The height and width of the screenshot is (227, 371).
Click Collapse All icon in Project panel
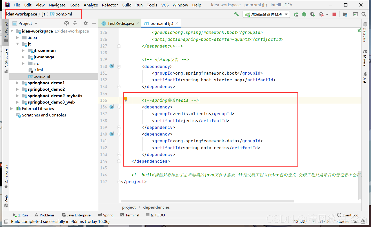[x=75, y=23]
